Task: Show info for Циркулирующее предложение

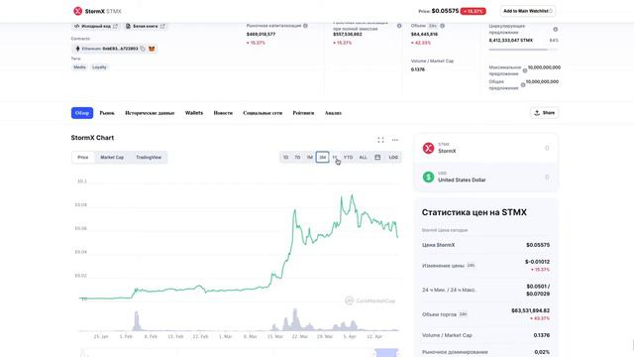Action: click(555, 29)
